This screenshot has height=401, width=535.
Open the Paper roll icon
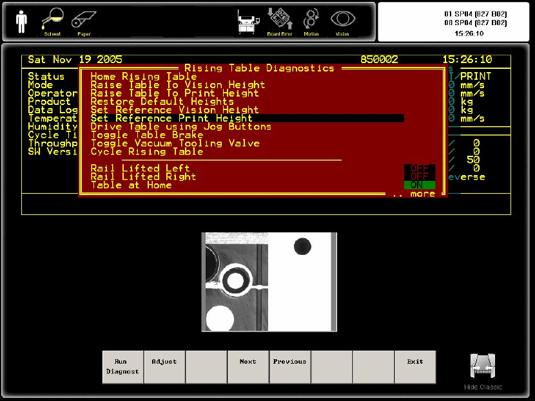84,23
